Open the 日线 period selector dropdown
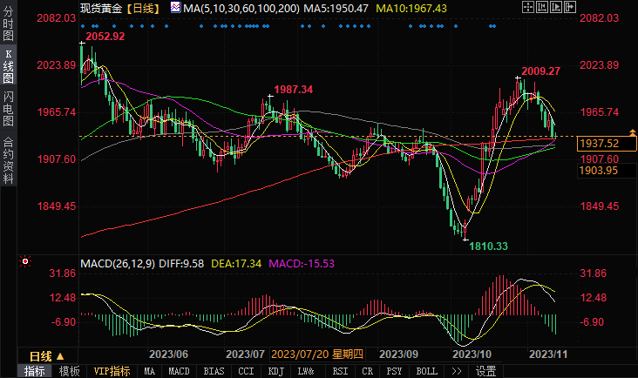Screen dimensions: 638x378 tap(47, 356)
